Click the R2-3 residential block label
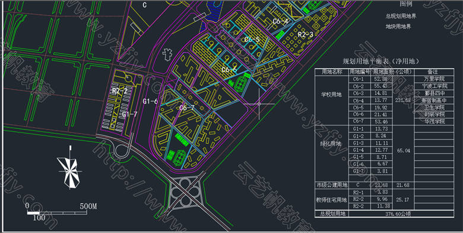 305,34
